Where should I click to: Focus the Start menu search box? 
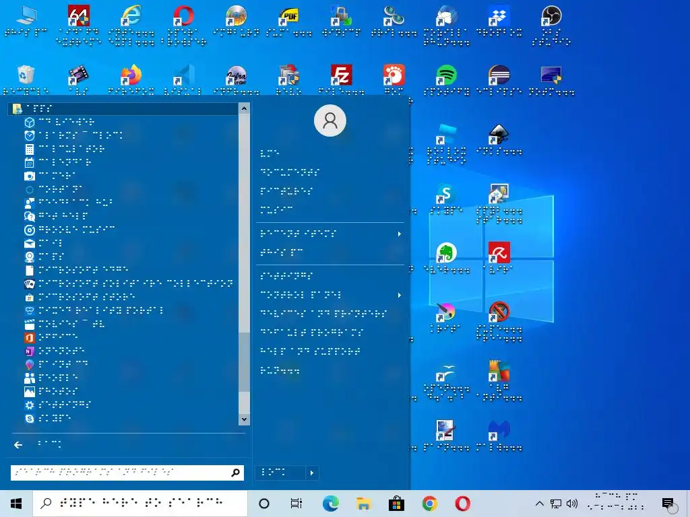click(x=119, y=473)
